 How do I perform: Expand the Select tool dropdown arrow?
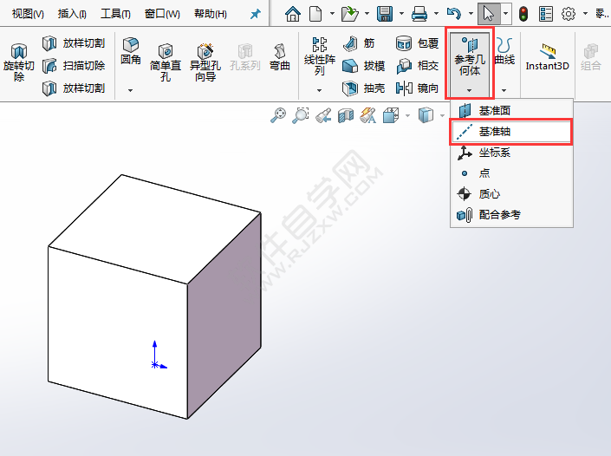505,14
